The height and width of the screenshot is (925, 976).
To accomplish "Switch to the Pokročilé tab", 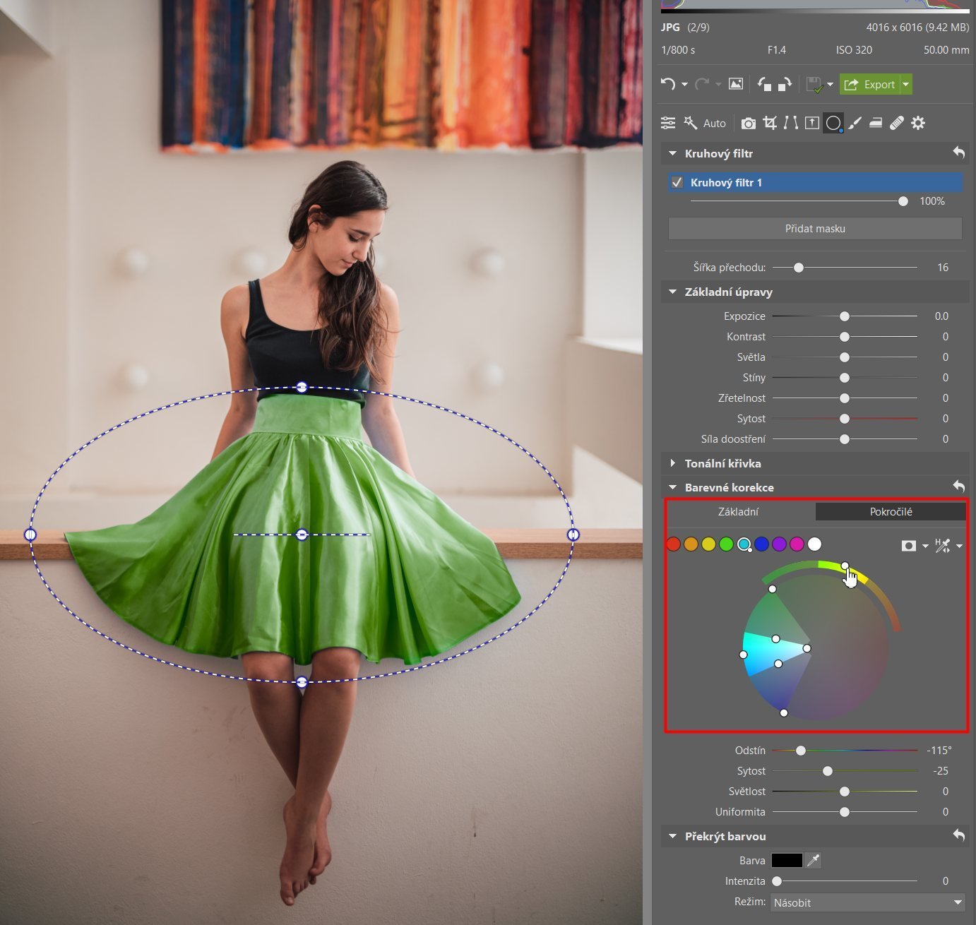I will tap(891, 511).
